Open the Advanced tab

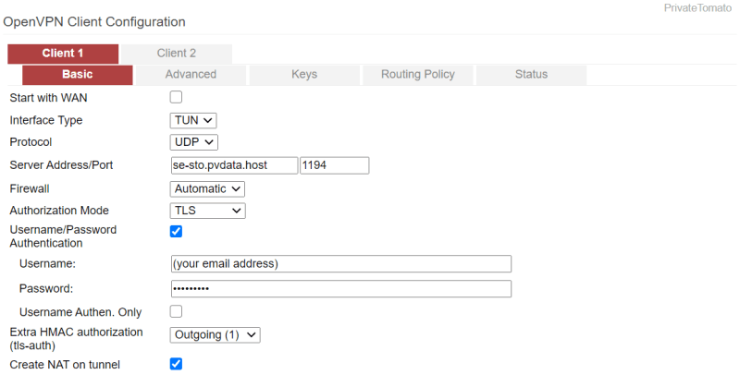pos(191,75)
